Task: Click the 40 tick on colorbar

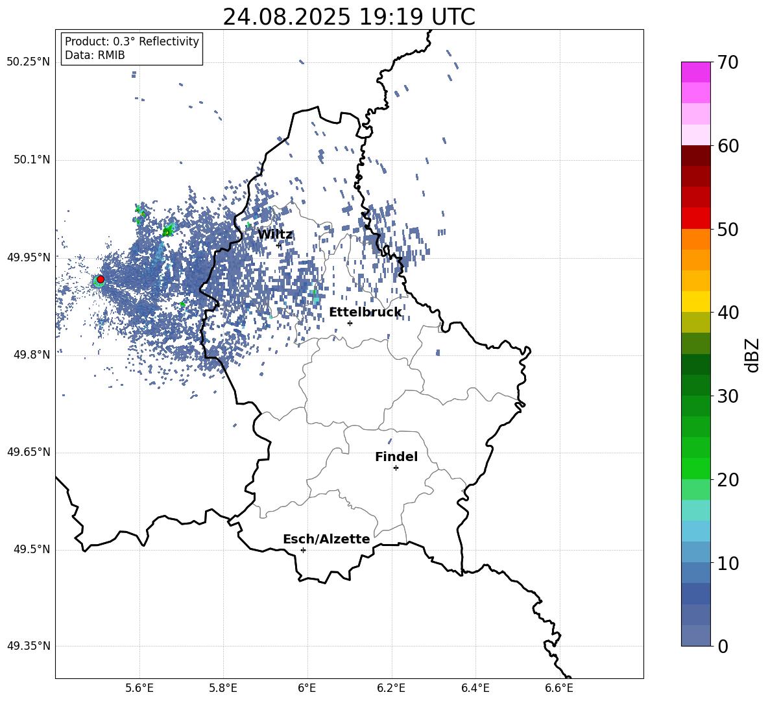Action: (728, 313)
